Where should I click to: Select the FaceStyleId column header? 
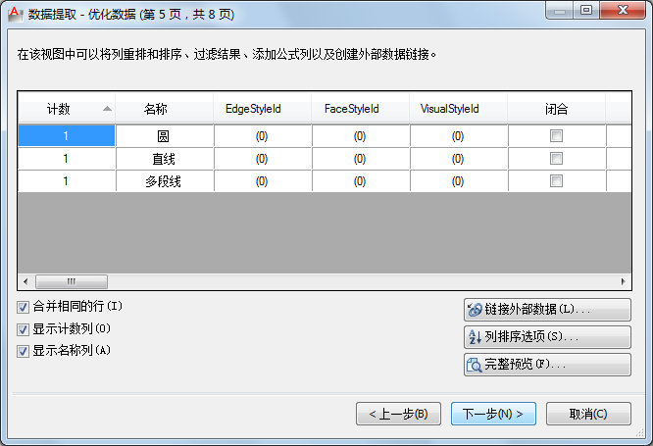pos(360,109)
